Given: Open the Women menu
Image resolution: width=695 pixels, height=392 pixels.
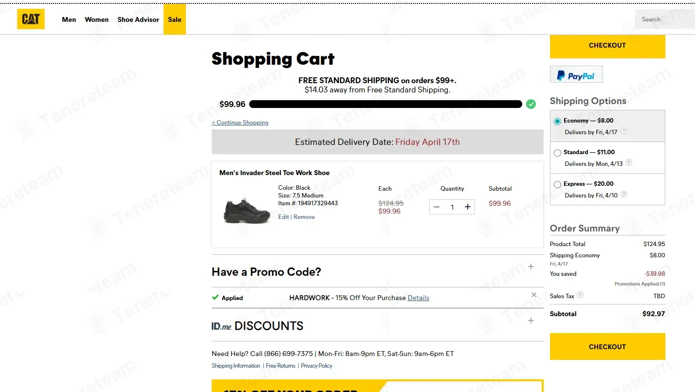Looking at the screenshot, I should point(97,20).
